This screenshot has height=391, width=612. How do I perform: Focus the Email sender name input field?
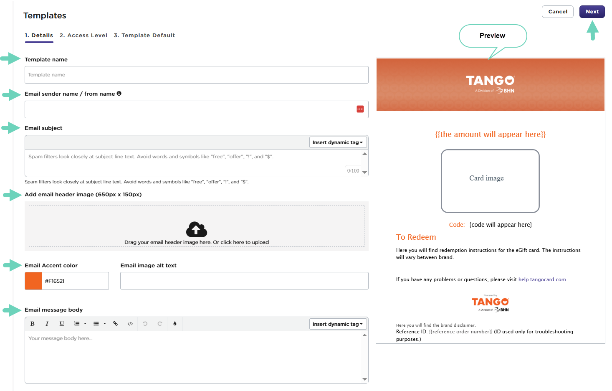click(197, 109)
